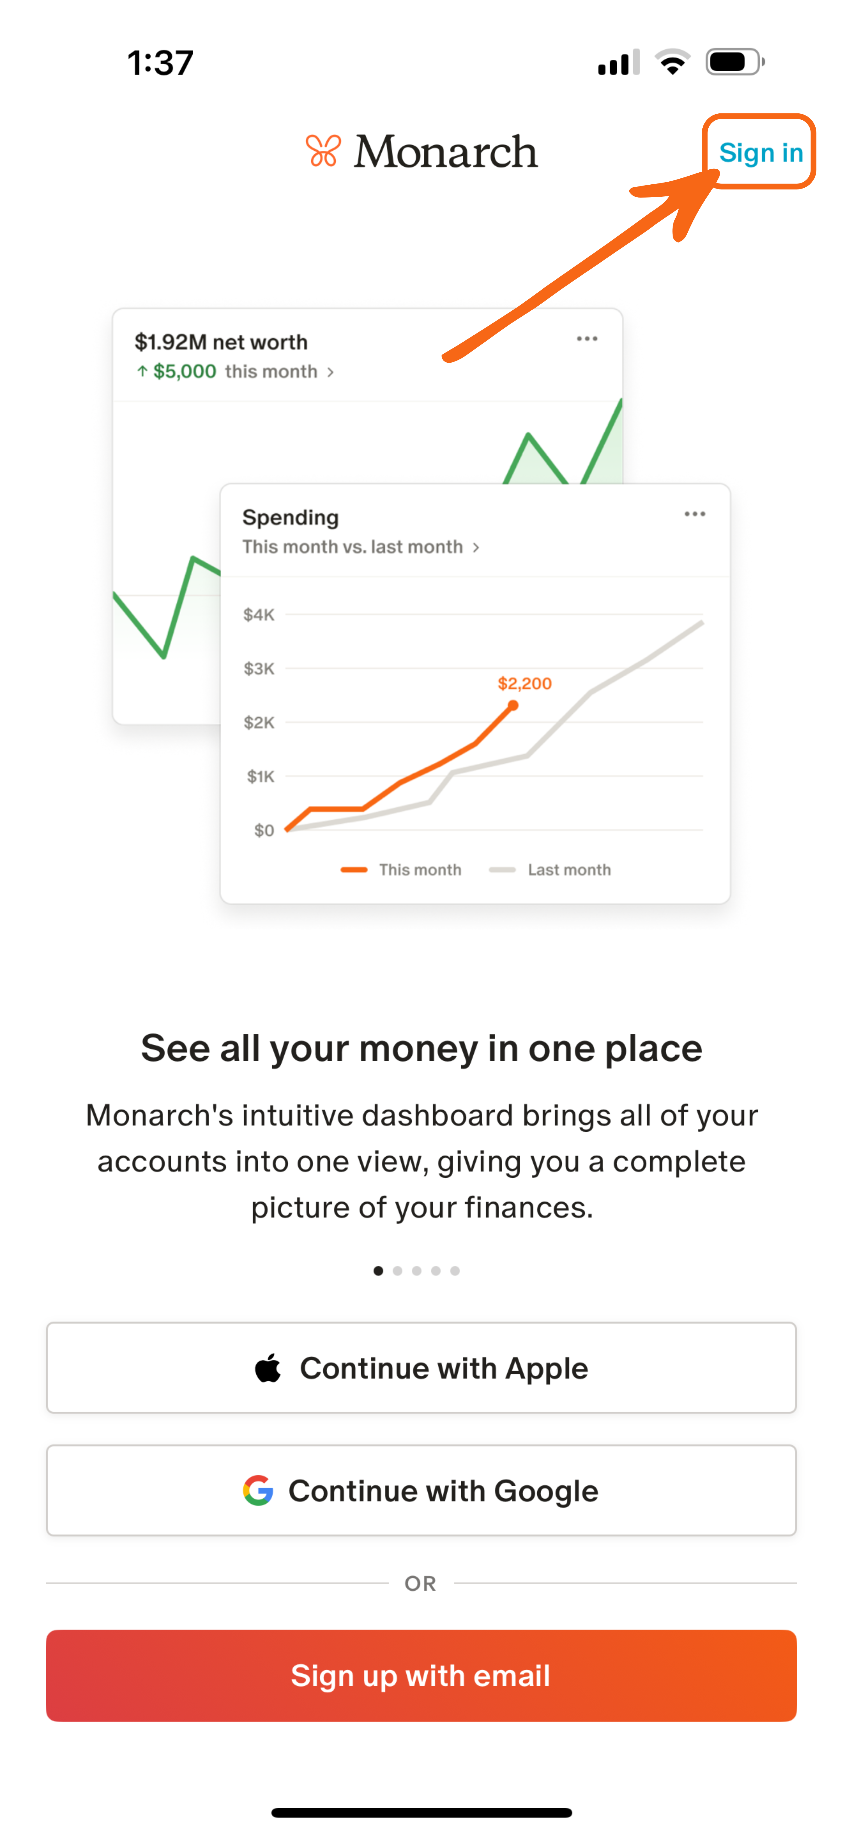Click the Apple icon on the Apple button
Screen dimensions: 843x1833
pos(268,1367)
